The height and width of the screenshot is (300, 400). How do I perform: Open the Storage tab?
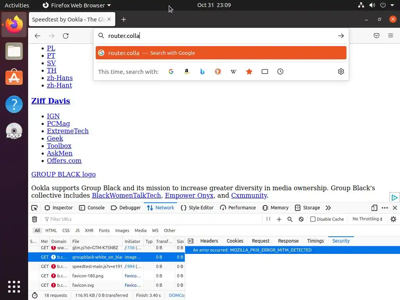click(x=307, y=208)
